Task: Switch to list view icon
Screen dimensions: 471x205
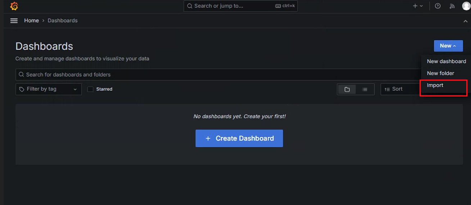Action: click(x=364, y=89)
